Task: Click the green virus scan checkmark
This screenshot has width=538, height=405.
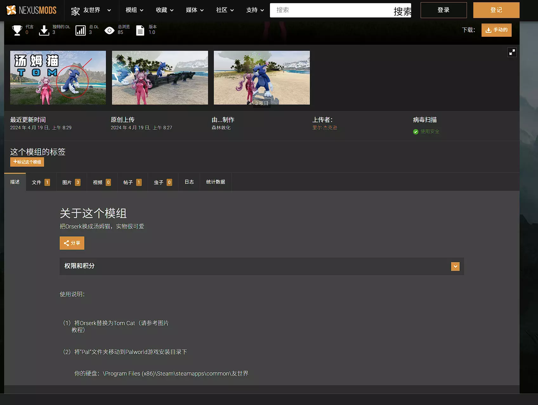Action: tap(416, 132)
